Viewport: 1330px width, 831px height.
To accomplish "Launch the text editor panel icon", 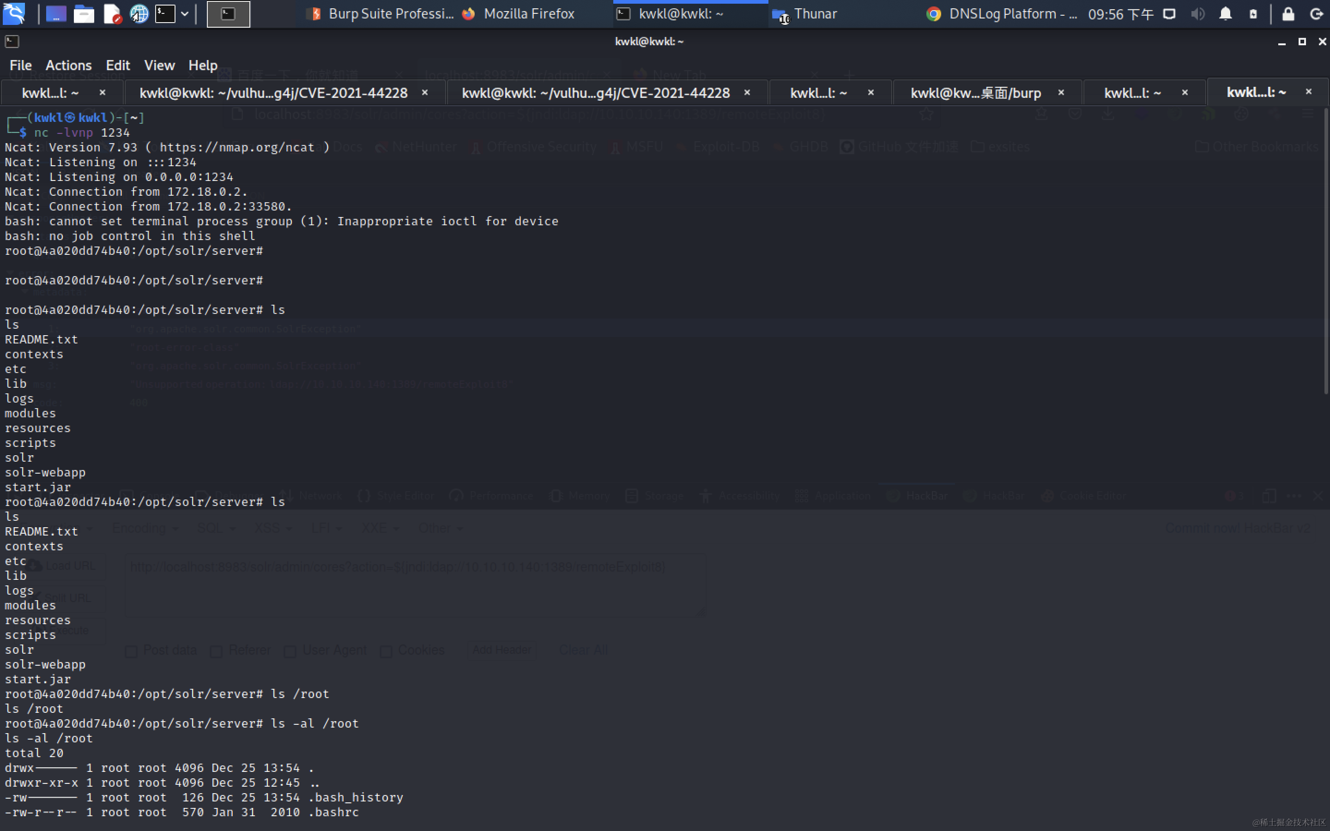I will click(112, 14).
